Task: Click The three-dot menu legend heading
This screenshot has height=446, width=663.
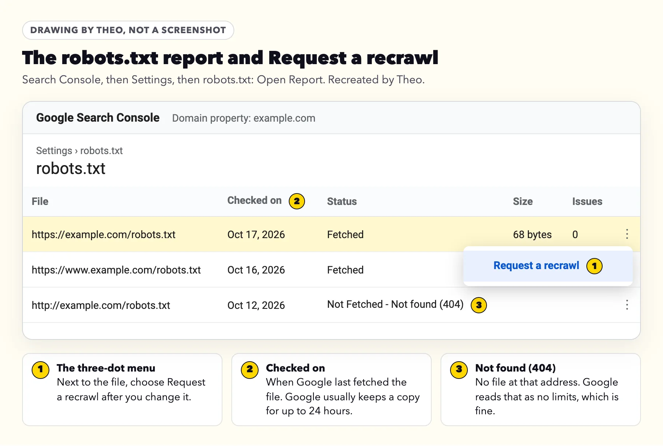Action: click(x=106, y=368)
